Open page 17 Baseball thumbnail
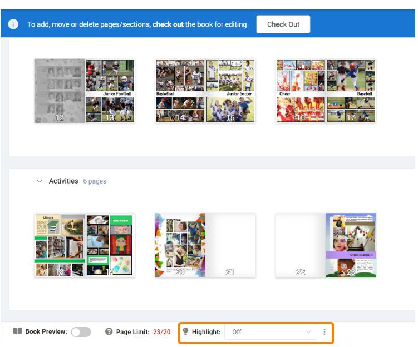The width and height of the screenshot is (418, 347). (351, 91)
